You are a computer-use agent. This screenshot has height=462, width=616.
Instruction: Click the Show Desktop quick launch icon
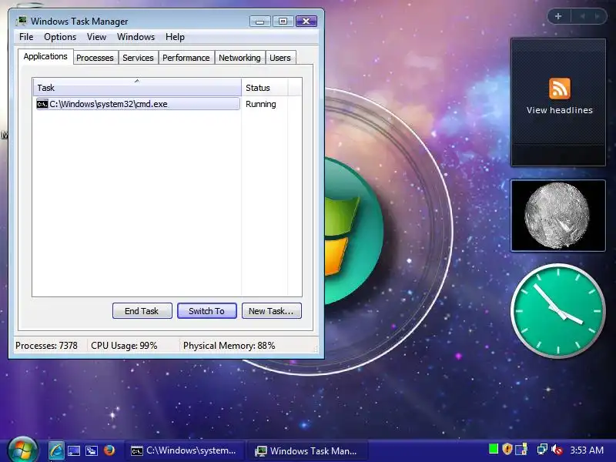pyautogui.click(x=74, y=450)
